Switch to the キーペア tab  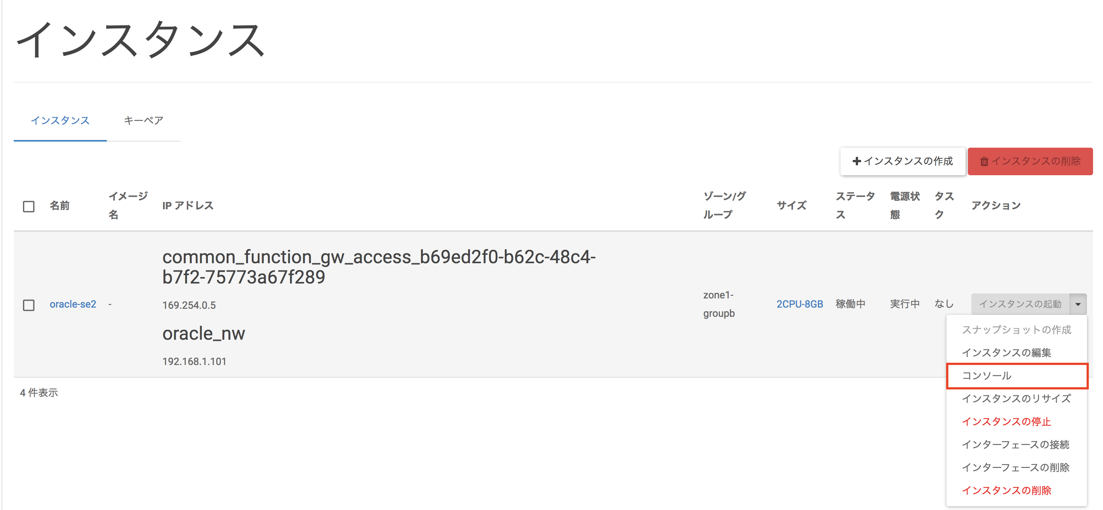point(144,121)
